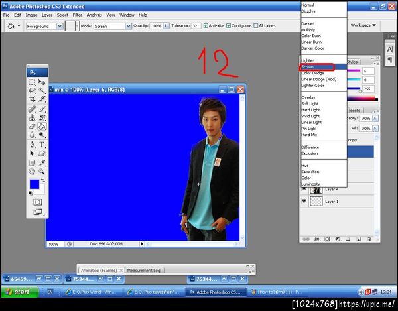Open layer Fill slider arrow

click(x=375, y=129)
